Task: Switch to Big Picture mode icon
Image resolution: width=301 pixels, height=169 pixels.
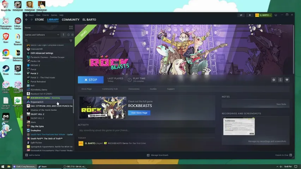Action: (x=276, y=15)
